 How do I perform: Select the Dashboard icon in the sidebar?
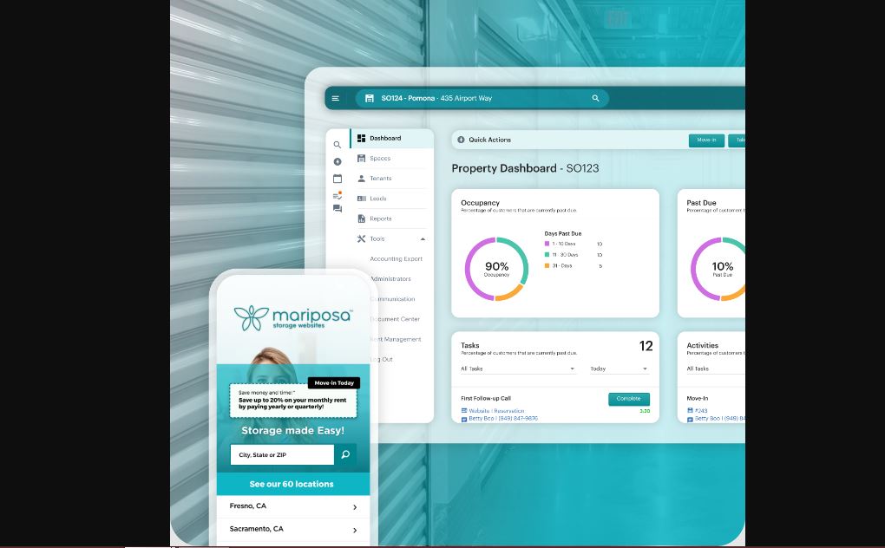coord(361,138)
